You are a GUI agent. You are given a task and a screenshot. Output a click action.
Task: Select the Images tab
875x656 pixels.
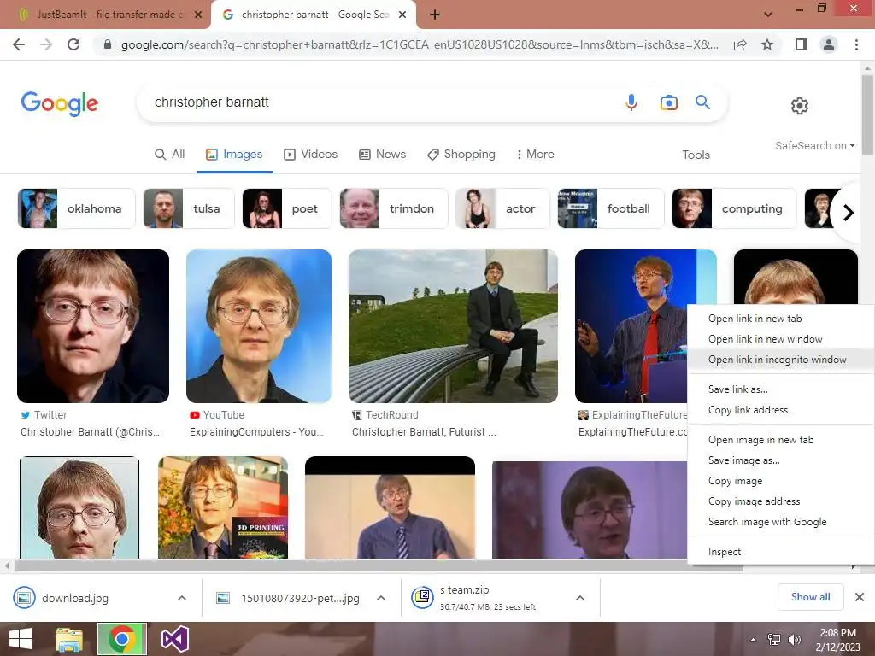[x=234, y=155]
